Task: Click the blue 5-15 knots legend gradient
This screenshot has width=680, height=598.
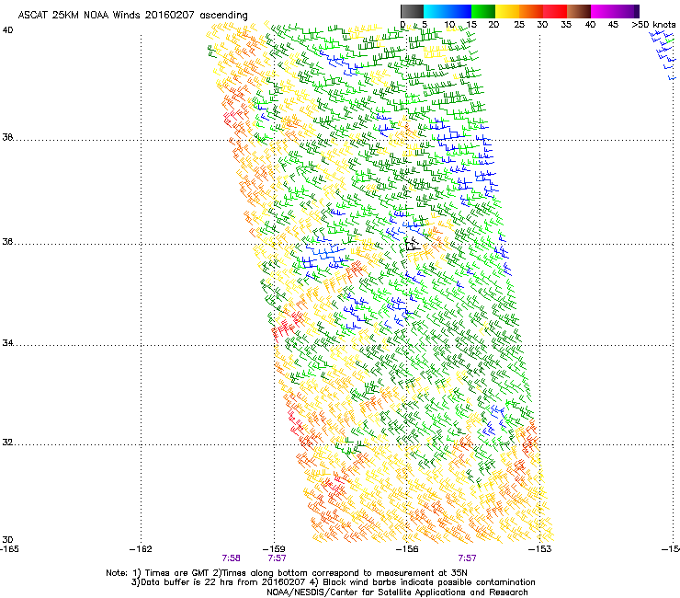Action: pos(448,11)
